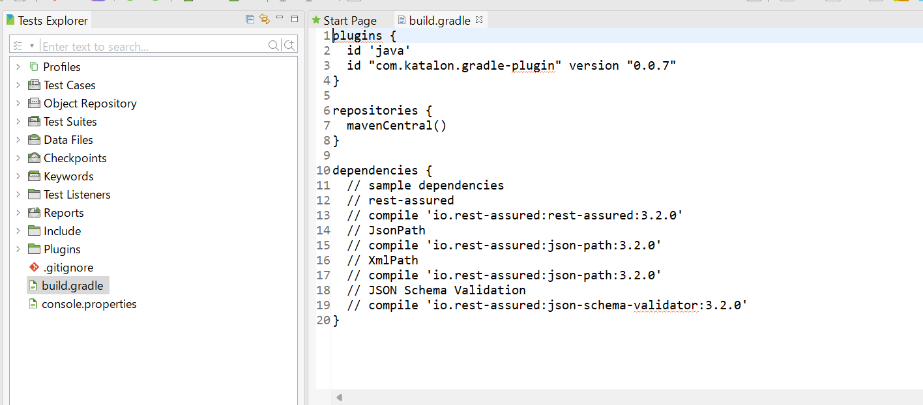Click the Keywords folder icon
The width and height of the screenshot is (923, 405).
(34, 176)
